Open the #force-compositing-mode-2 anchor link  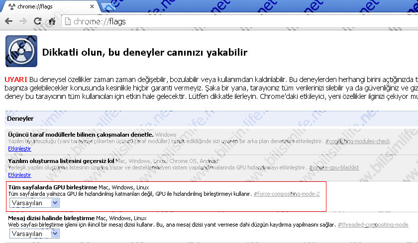click(287, 194)
